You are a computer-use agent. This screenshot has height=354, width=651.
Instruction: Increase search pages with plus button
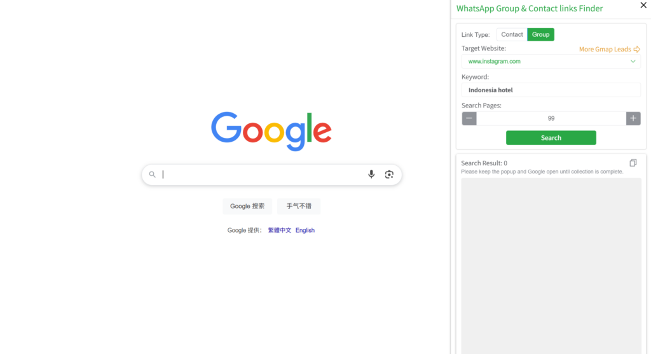coord(633,118)
